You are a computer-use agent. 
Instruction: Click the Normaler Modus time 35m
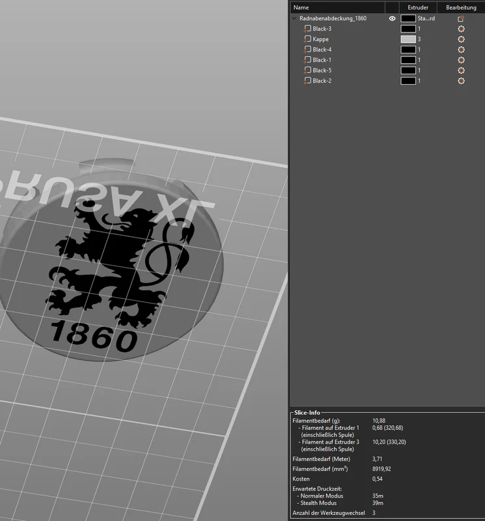click(x=378, y=496)
